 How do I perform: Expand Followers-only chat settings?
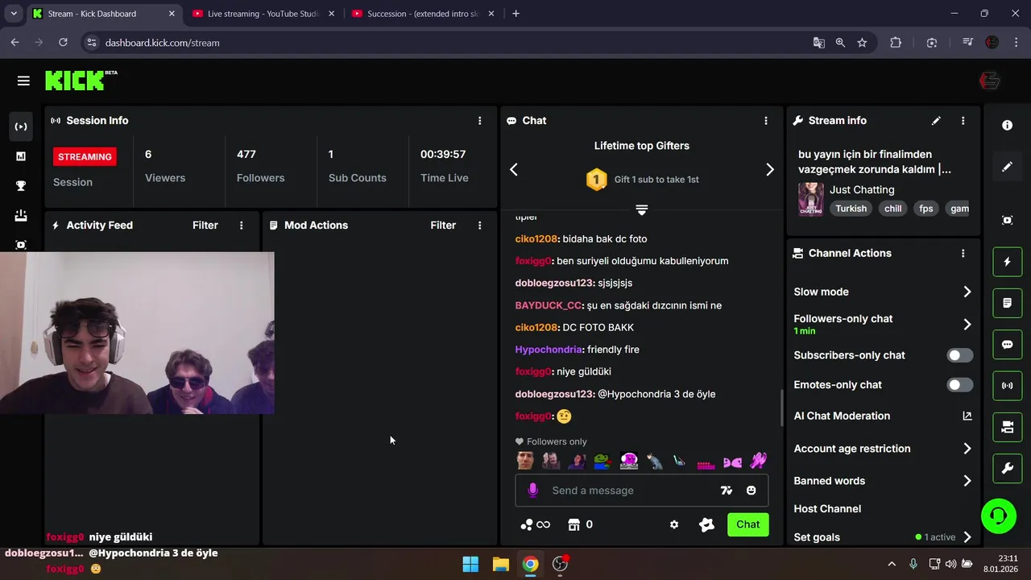(x=967, y=325)
